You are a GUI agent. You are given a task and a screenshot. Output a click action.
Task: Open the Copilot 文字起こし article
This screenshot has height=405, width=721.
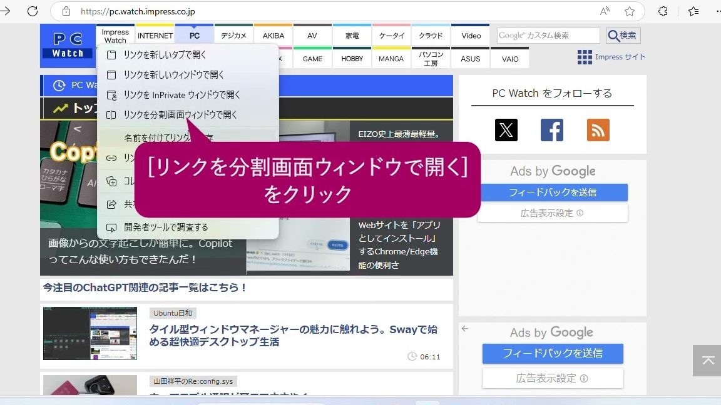pos(140,251)
